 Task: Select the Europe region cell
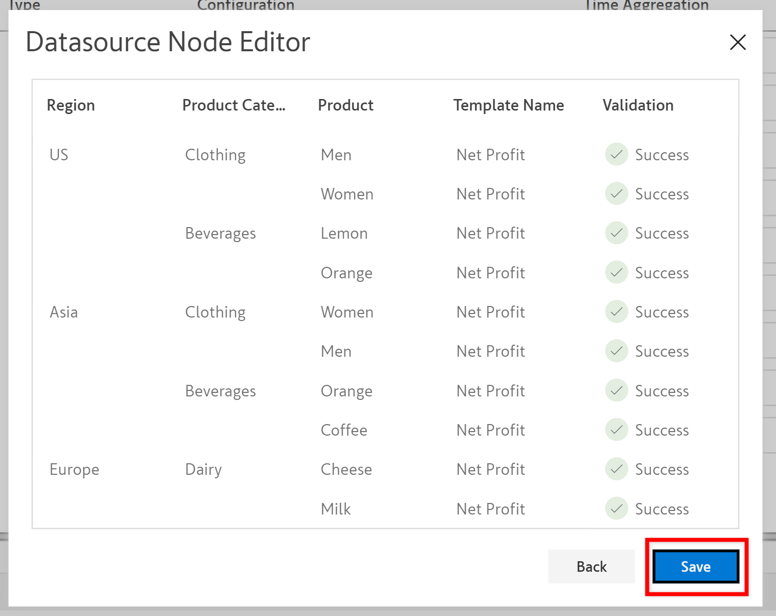(x=74, y=469)
